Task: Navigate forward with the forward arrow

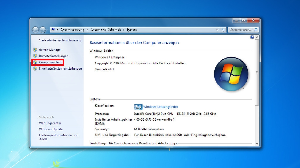Action: point(43,30)
